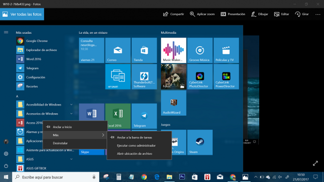Launch Google Chrome from Más usadas

pos(44,41)
